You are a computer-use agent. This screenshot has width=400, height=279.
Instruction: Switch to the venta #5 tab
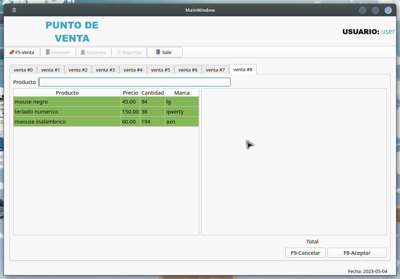[160, 70]
